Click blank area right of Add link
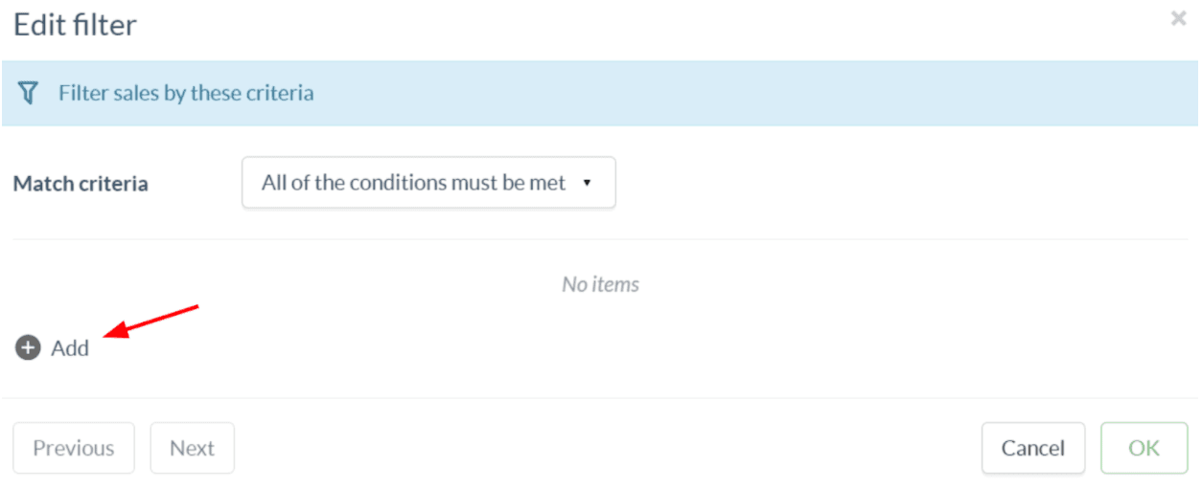This screenshot has height=488, width=1202. pyautogui.click(x=479, y=348)
